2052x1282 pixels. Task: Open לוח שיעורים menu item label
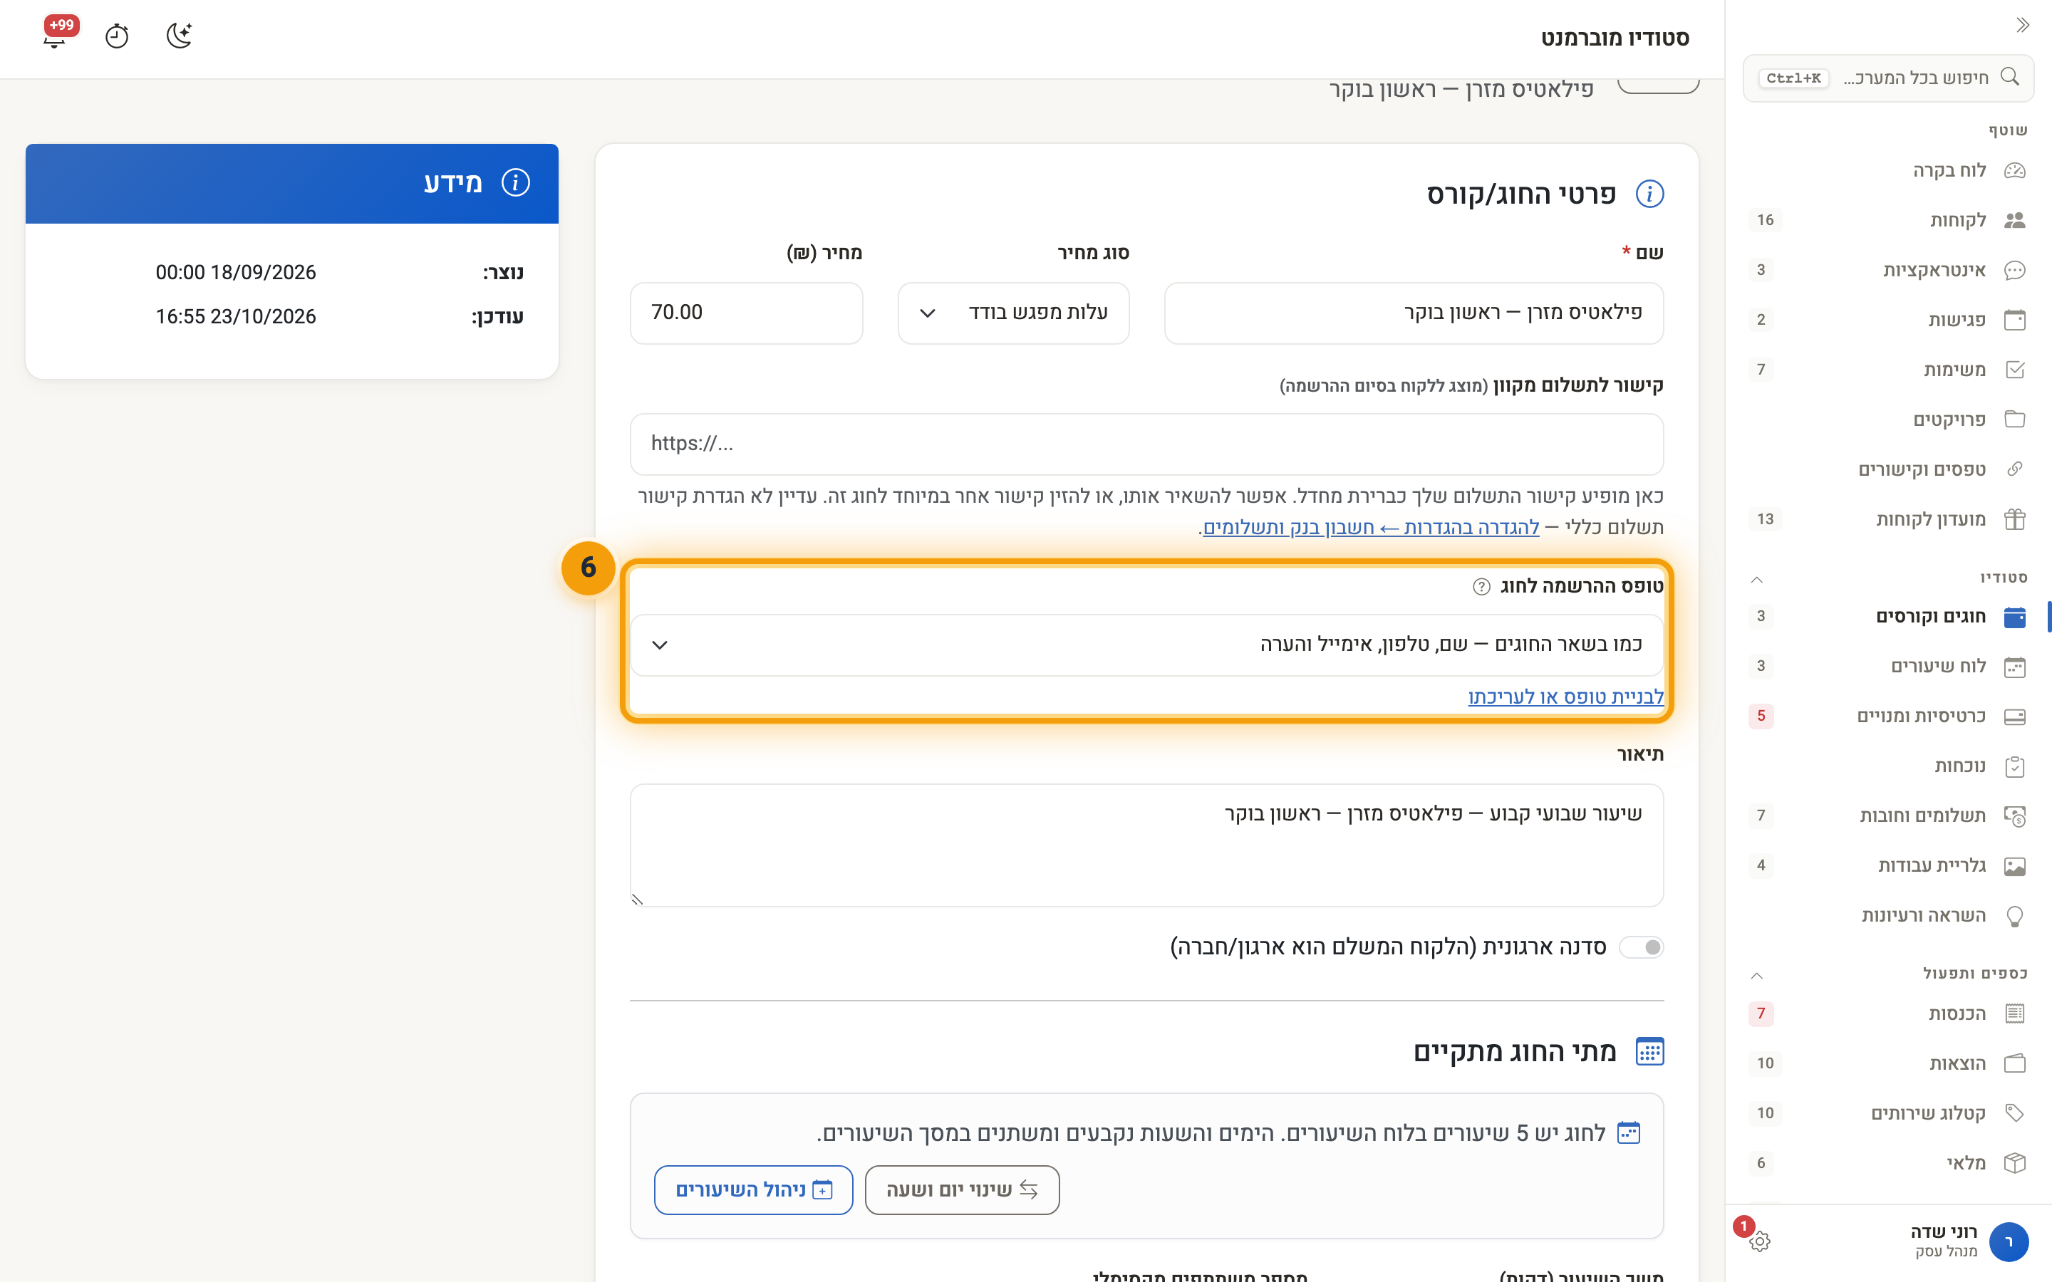coord(1939,667)
